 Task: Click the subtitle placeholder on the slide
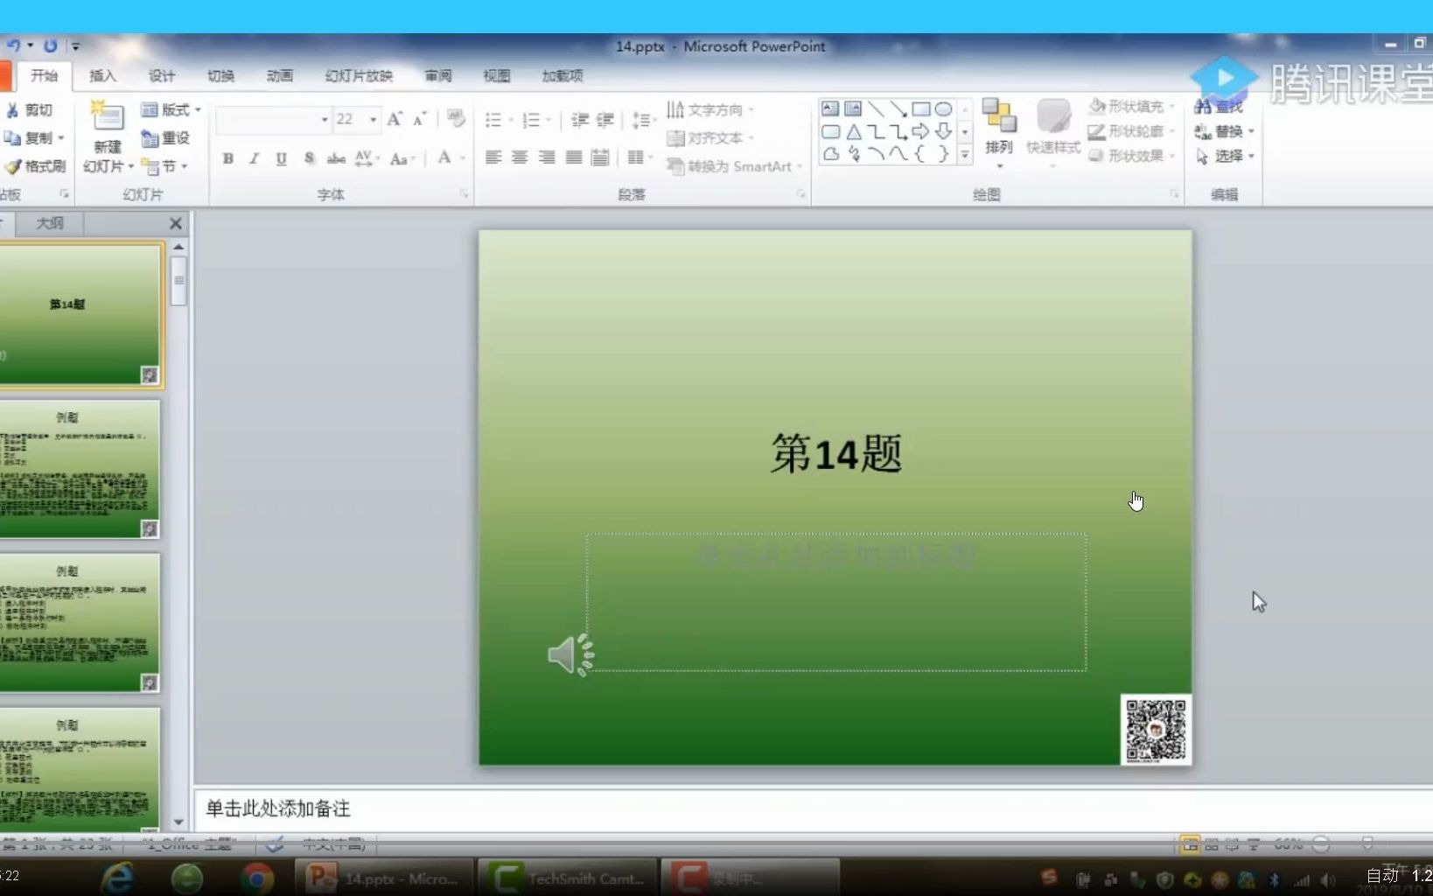point(836,602)
